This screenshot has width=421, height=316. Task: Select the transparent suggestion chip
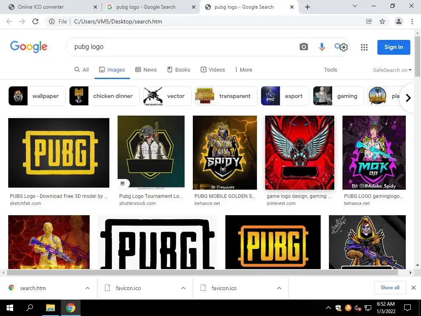tap(226, 96)
